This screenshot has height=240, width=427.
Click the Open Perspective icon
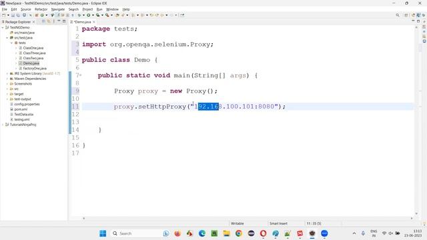tap(406, 15)
